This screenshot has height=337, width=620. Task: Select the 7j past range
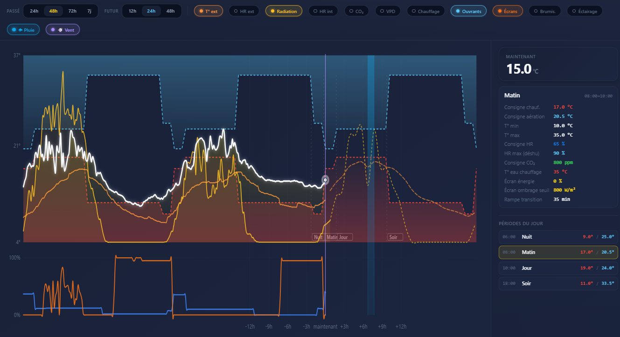pyautogui.click(x=90, y=11)
